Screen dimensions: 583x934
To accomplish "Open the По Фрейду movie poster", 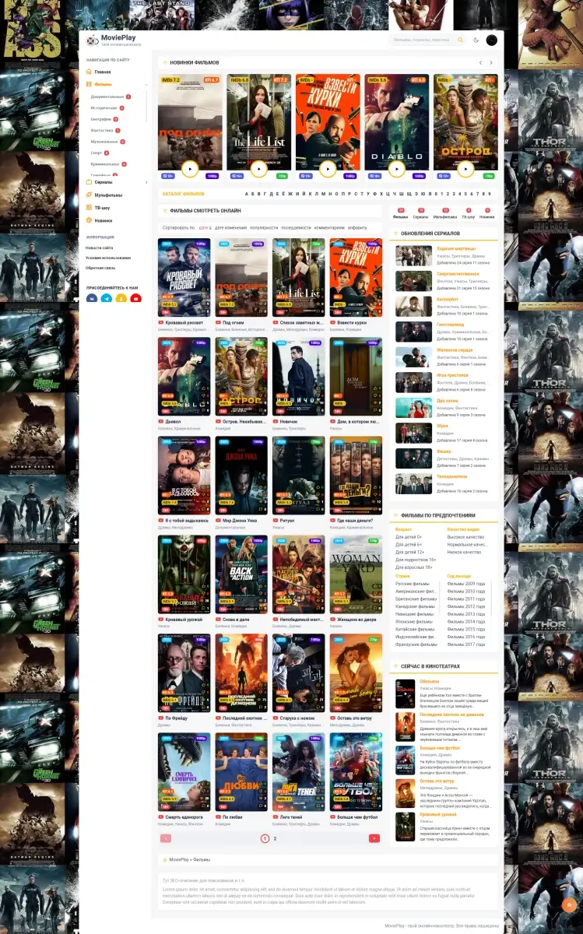I will point(184,673).
